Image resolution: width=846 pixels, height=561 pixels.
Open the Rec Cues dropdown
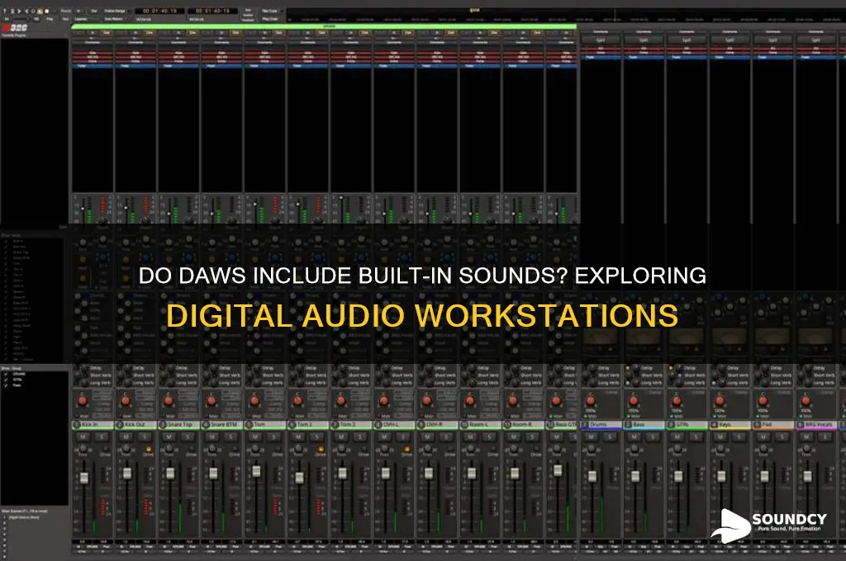[271, 11]
